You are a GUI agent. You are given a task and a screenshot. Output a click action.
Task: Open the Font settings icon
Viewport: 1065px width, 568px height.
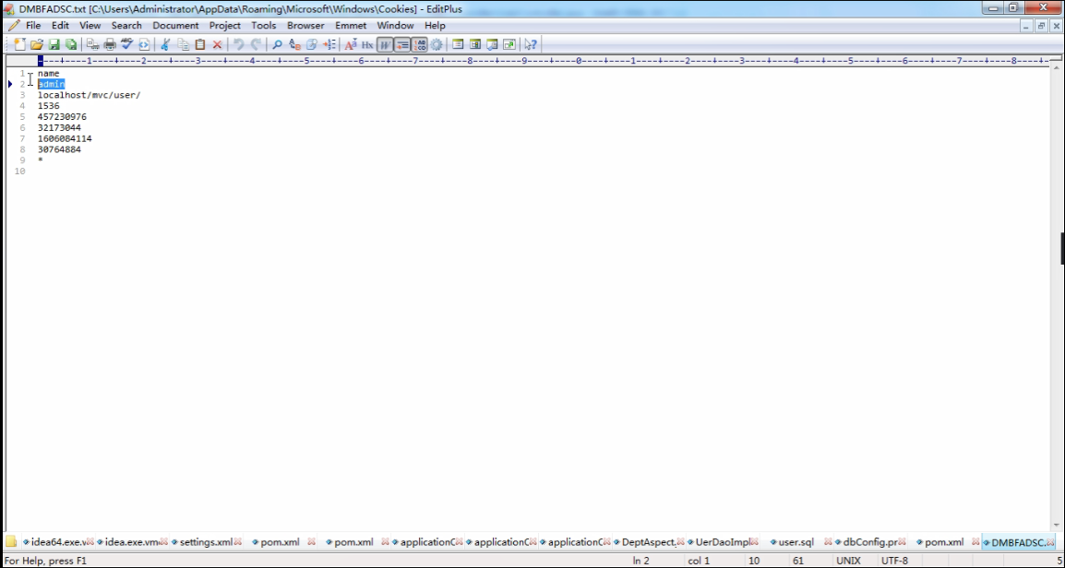351,45
